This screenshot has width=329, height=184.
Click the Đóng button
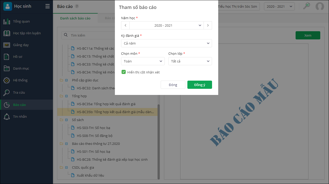coord(173,85)
